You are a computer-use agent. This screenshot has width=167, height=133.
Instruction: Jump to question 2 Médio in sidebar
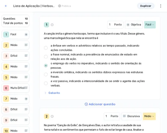coord(15,45)
